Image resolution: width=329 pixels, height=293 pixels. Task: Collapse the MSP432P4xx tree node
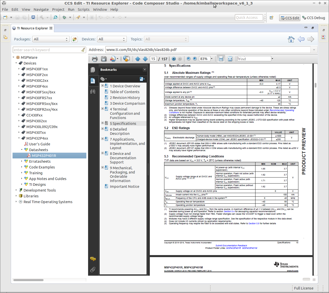click(19, 138)
